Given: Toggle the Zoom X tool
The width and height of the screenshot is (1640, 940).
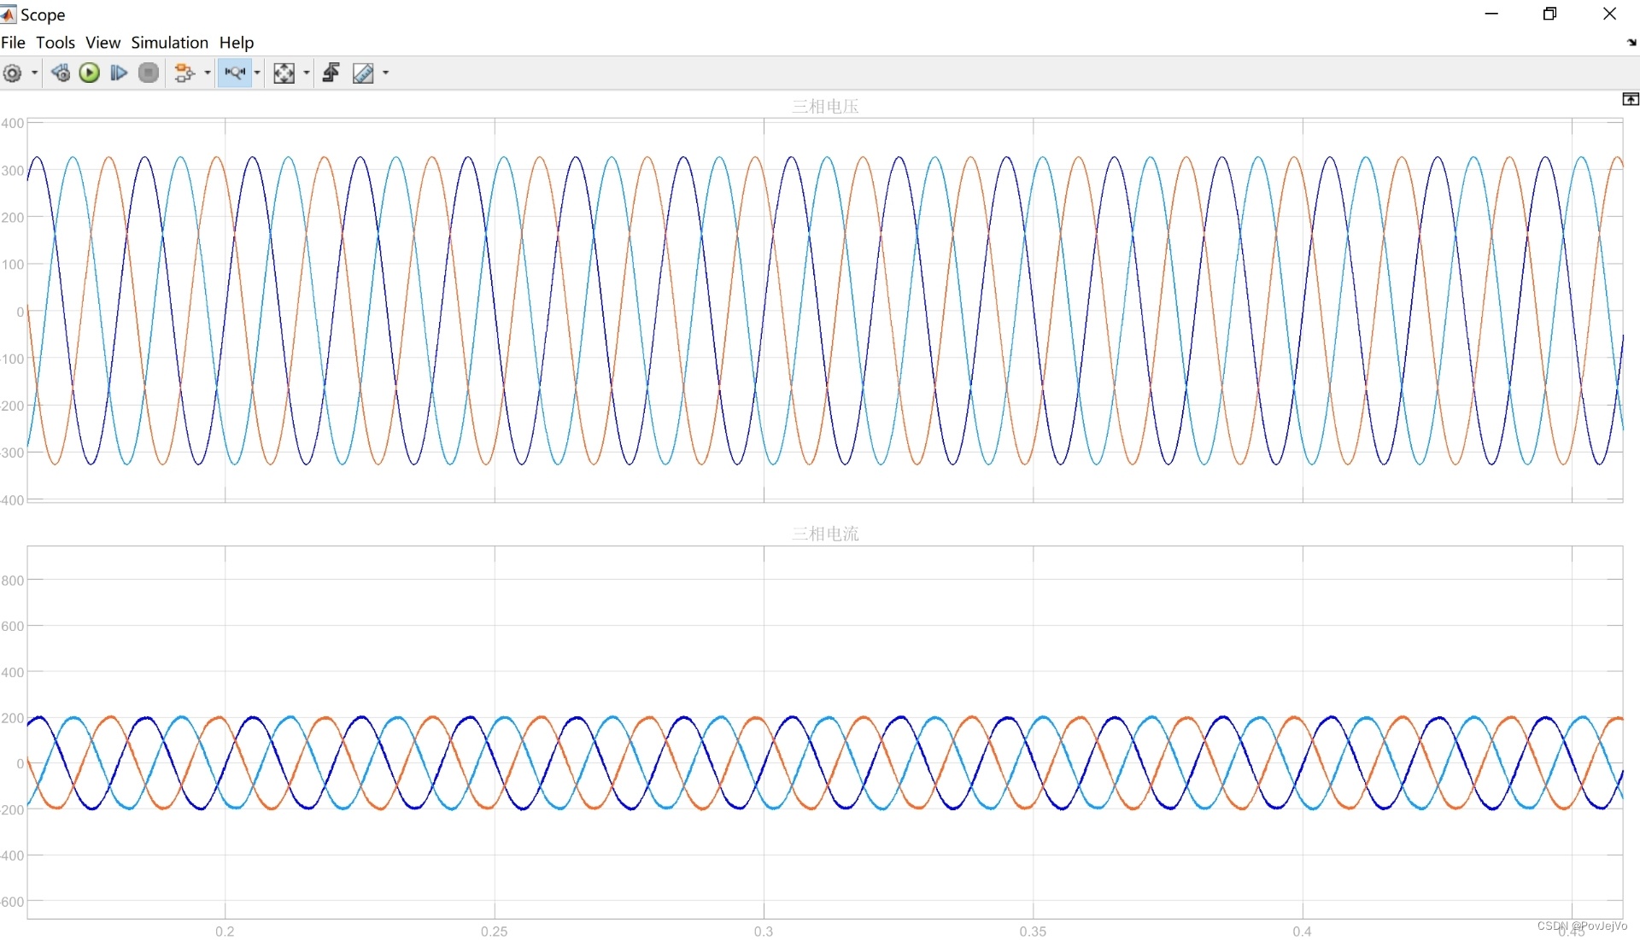Looking at the screenshot, I should tap(234, 73).
